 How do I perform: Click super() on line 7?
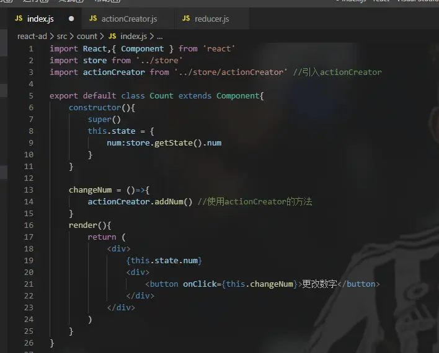(x=104, y=120)
